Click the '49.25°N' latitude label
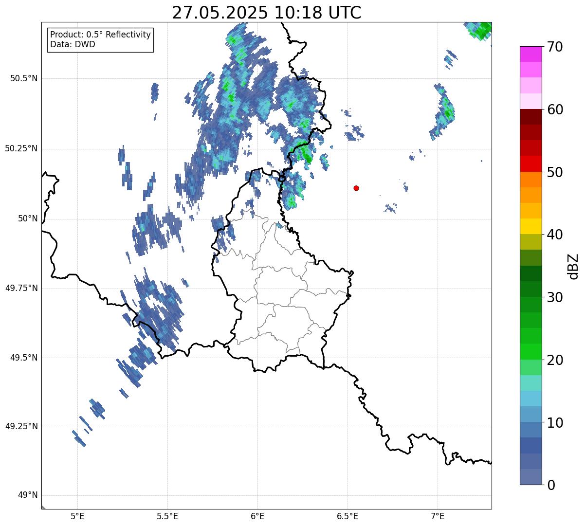The image size is (585, 526). pyautogui.click(x=21, y=426)
